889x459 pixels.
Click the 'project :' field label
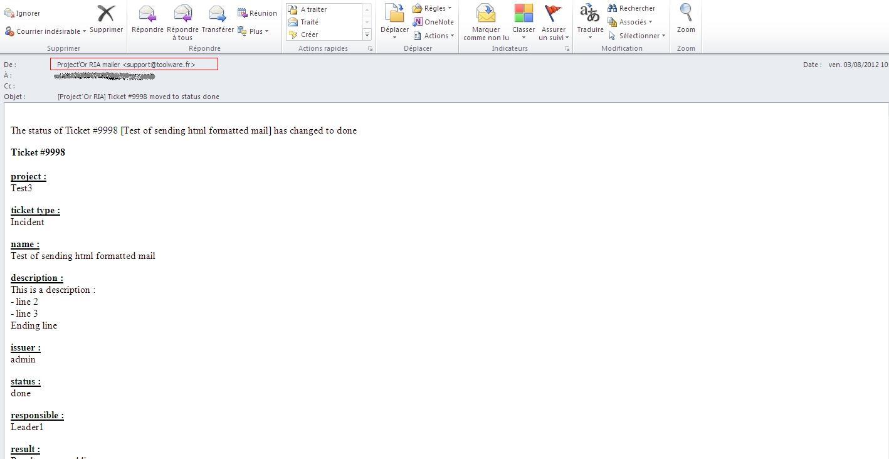pyautogui.click(x=28, y=176)
